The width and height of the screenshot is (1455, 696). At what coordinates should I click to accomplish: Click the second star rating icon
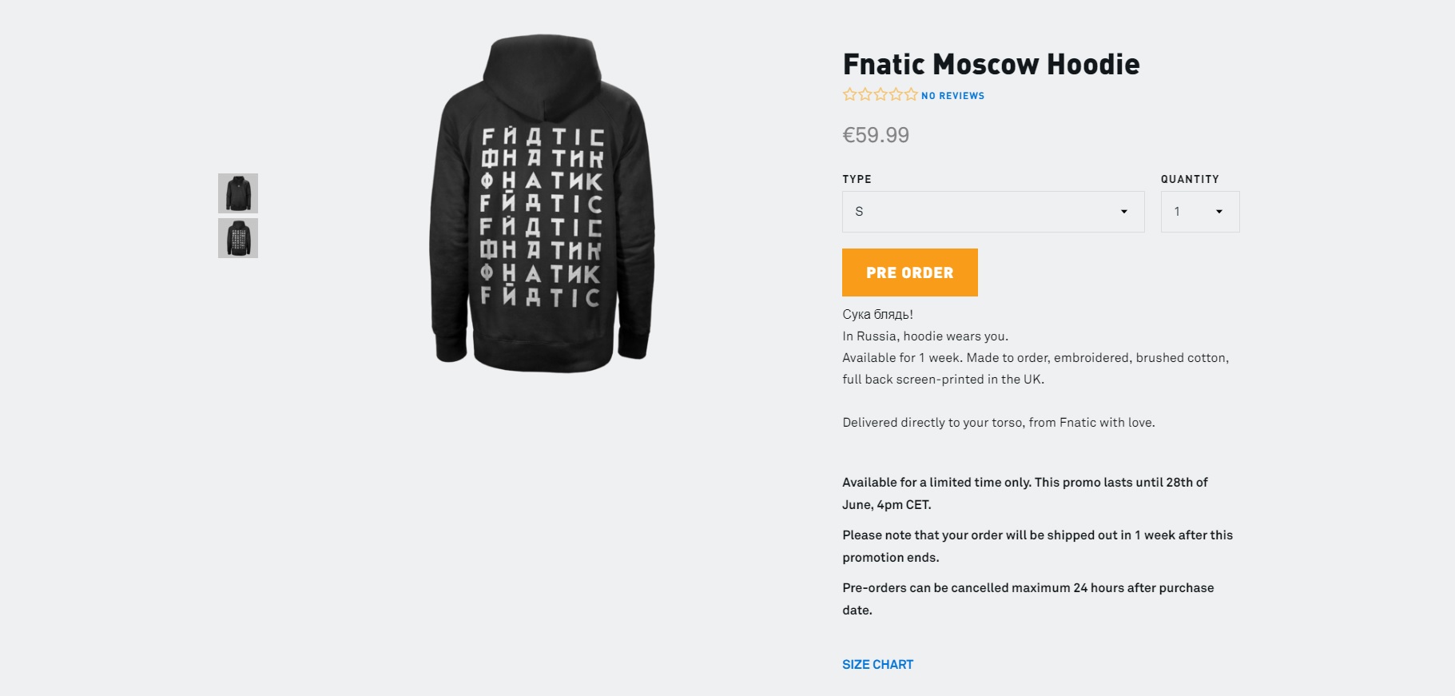pyautogui.click(x=864, y=94)
